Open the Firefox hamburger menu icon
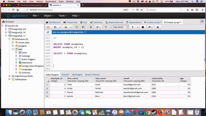206x116 pixels. click(202, 10)
